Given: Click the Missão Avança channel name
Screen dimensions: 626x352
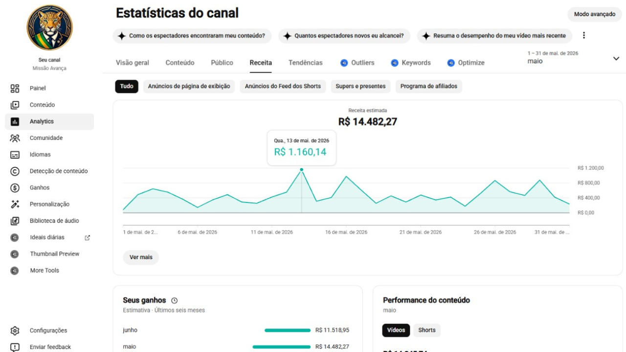Looking at the screenshot, I should click(49, 68).
